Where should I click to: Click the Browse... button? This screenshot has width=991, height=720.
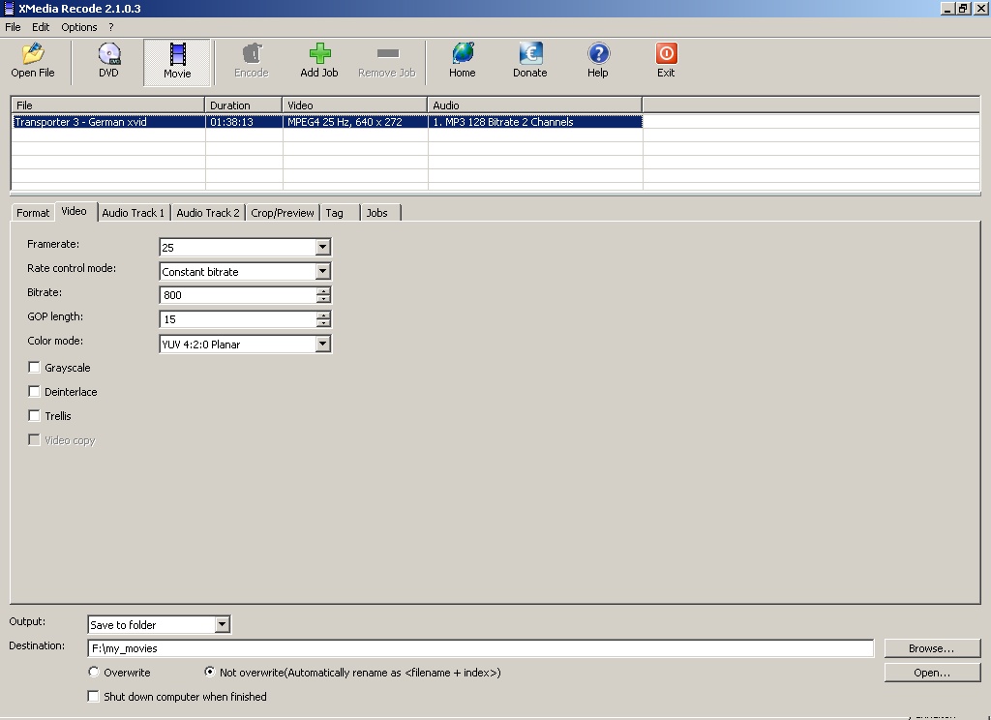[x=932, y=648]
